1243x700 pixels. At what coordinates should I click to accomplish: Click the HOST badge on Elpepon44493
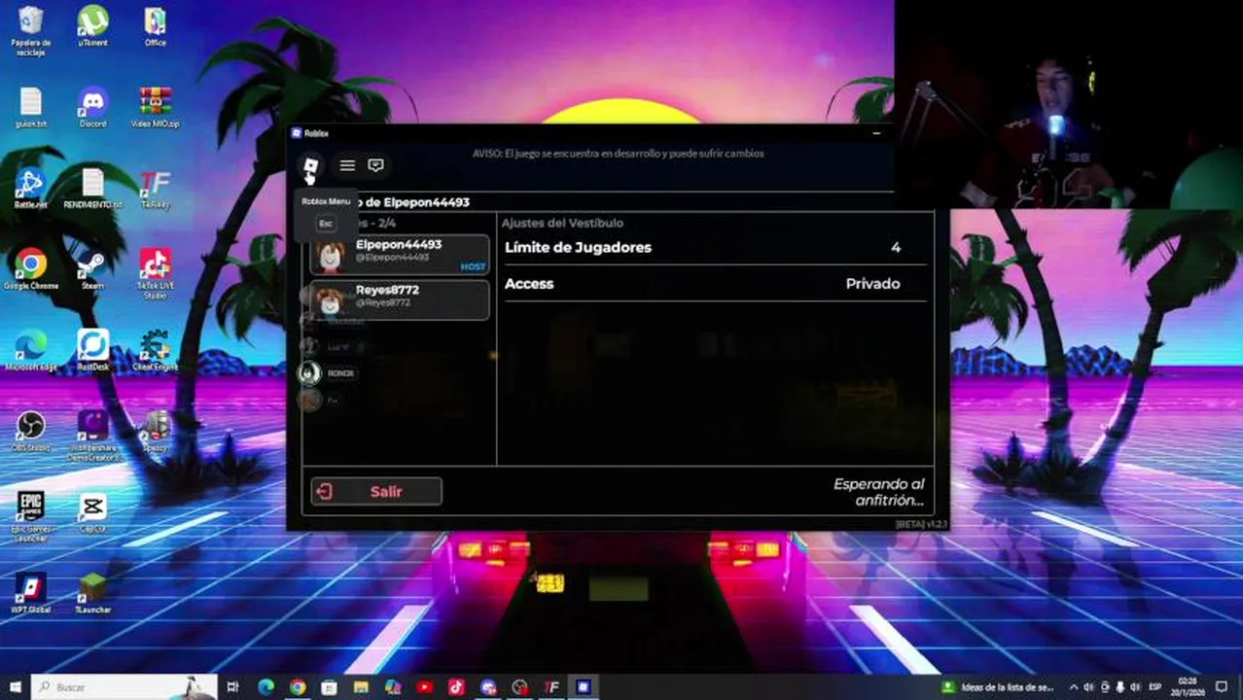tap(473, 266)
